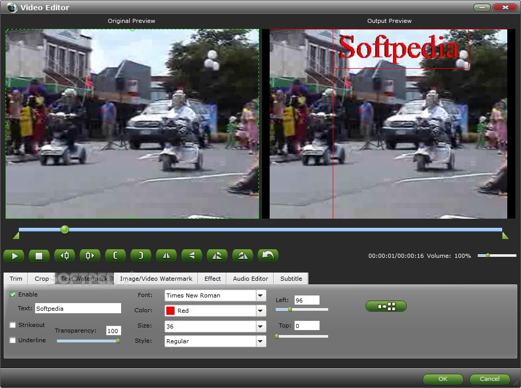
Task: Uncheck the Enable watermark checkbox
Action: pyautogui.click(x=13, y=294)
